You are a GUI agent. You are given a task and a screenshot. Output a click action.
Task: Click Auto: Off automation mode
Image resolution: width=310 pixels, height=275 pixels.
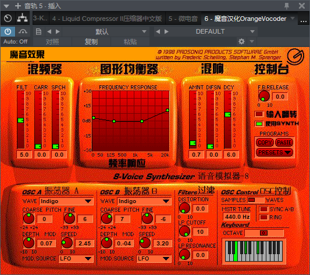(x=16, y=42)
